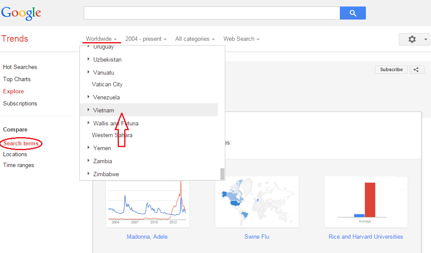Open the Web Search type dropdown

coord(241,39)
